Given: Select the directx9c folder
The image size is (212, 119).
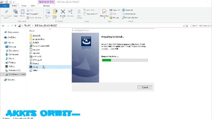Looking at the screenshot, I should (35, 36).
